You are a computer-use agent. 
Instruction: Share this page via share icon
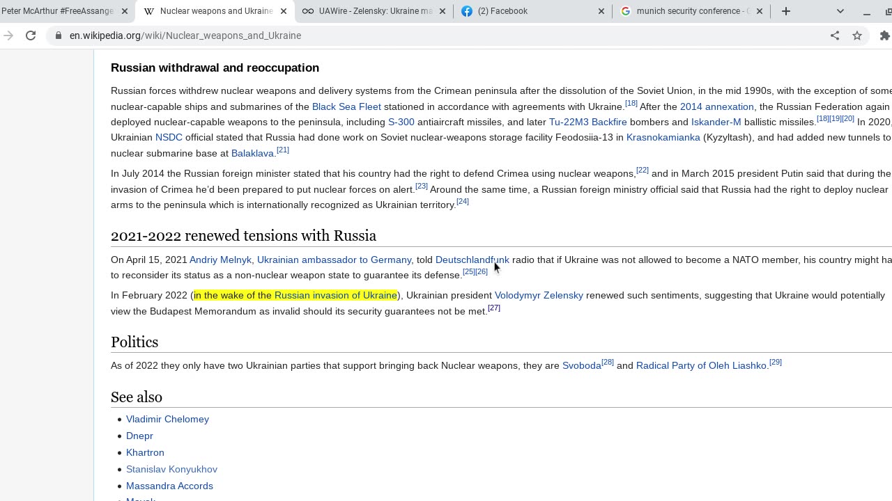click(835, 35)
